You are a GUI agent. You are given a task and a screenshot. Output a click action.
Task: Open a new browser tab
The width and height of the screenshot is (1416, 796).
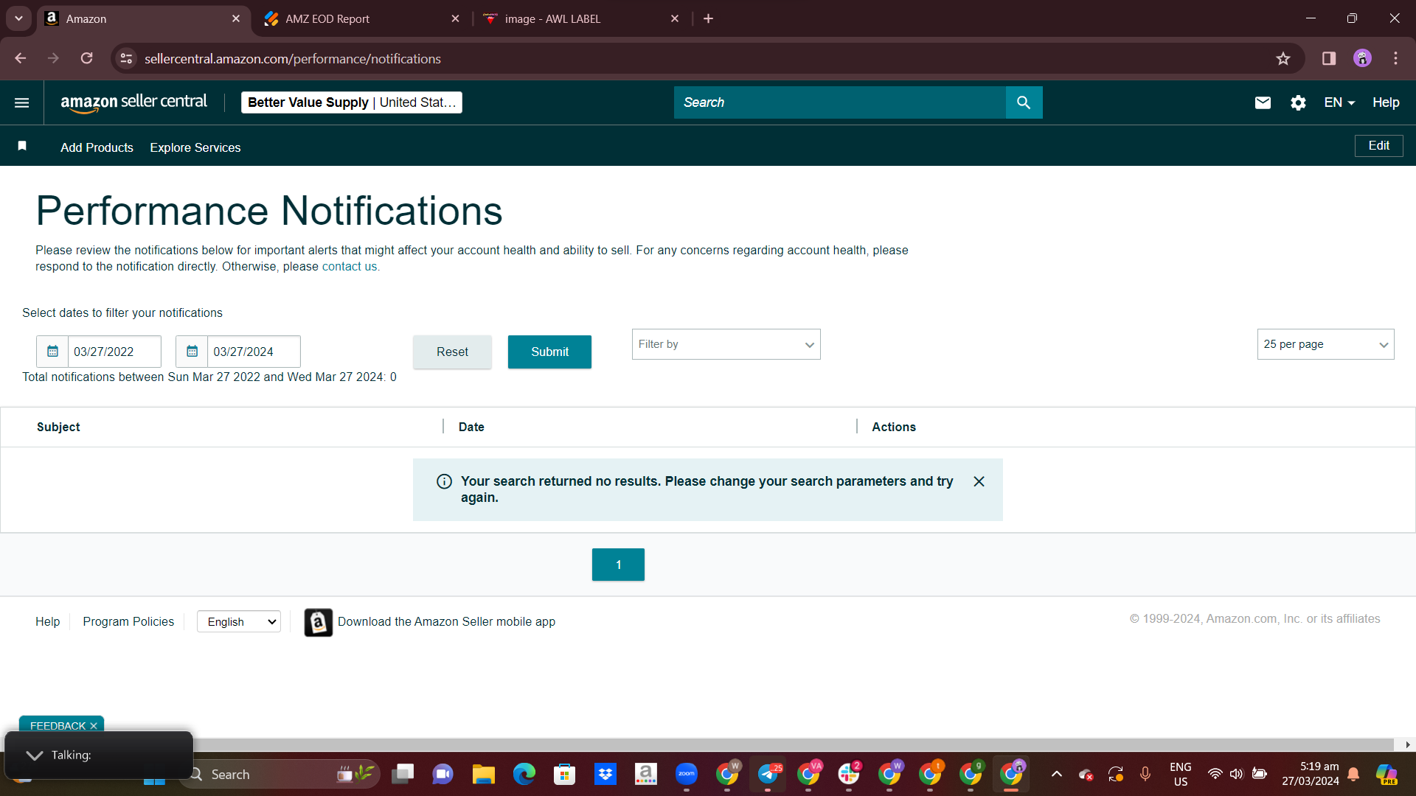(x=708, y=18)
